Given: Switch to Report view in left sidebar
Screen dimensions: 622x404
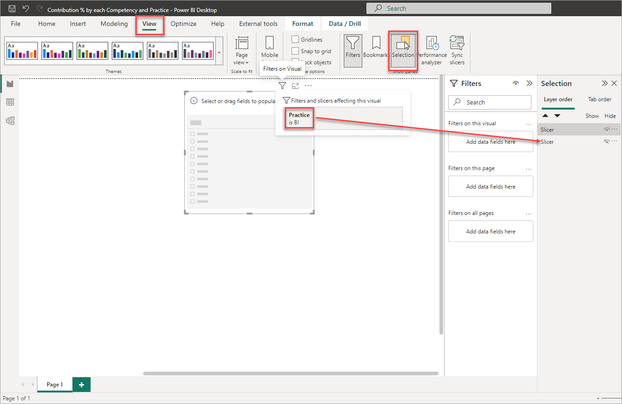Looking at the screenshot, I should 10,84.
